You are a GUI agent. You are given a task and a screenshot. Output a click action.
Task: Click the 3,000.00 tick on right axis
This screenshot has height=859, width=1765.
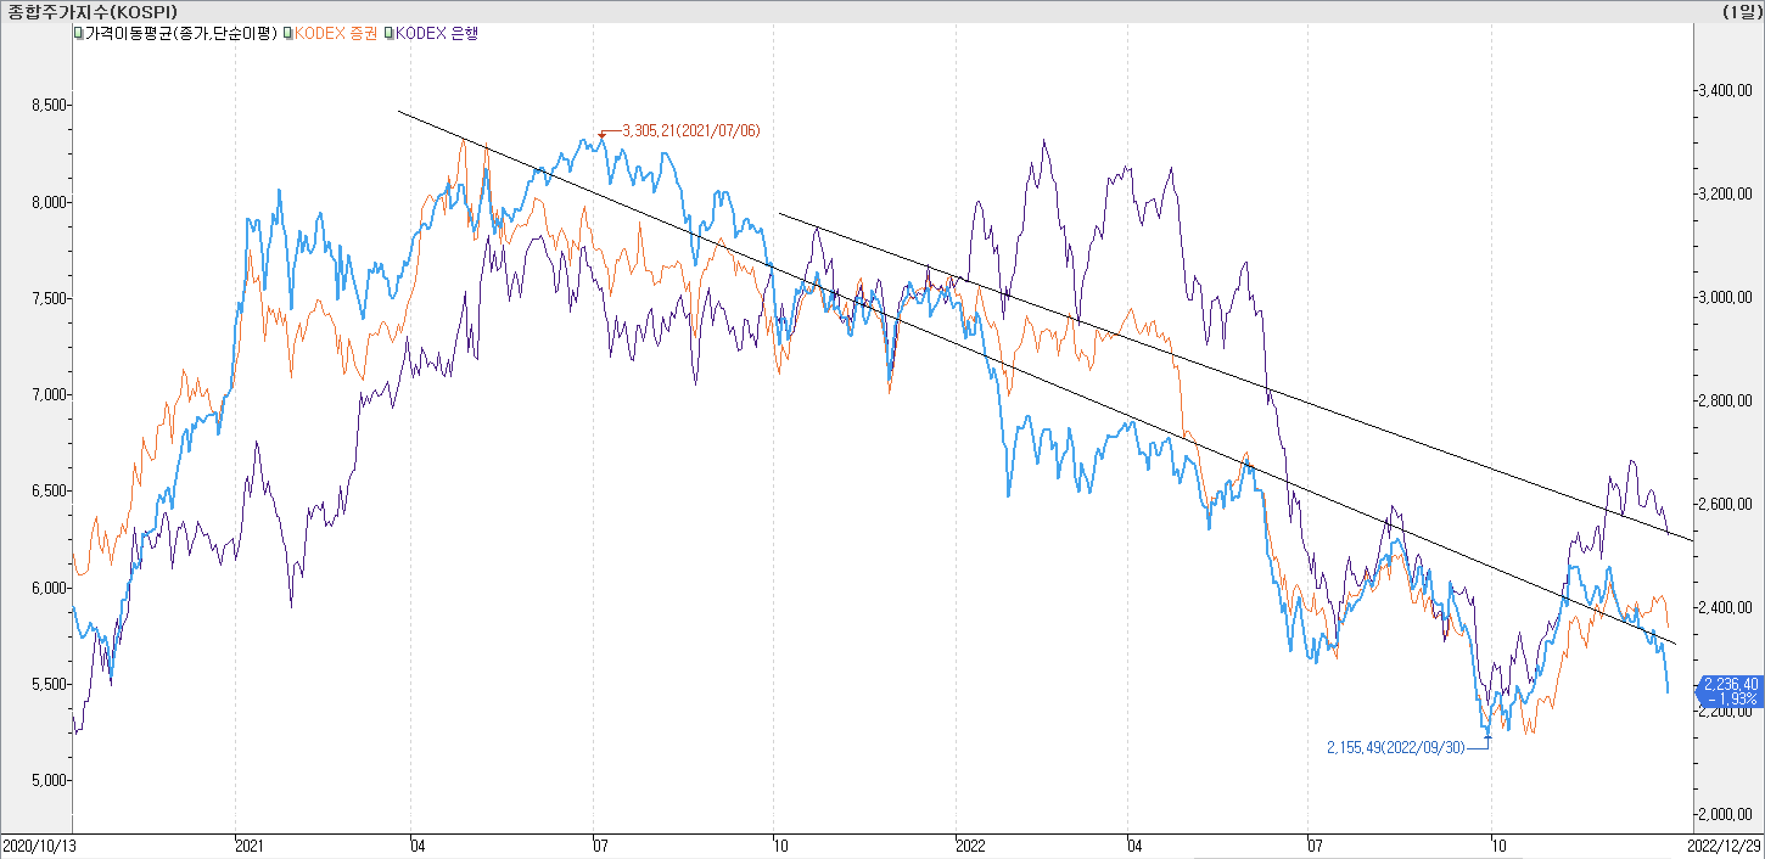pos(1725,297)
